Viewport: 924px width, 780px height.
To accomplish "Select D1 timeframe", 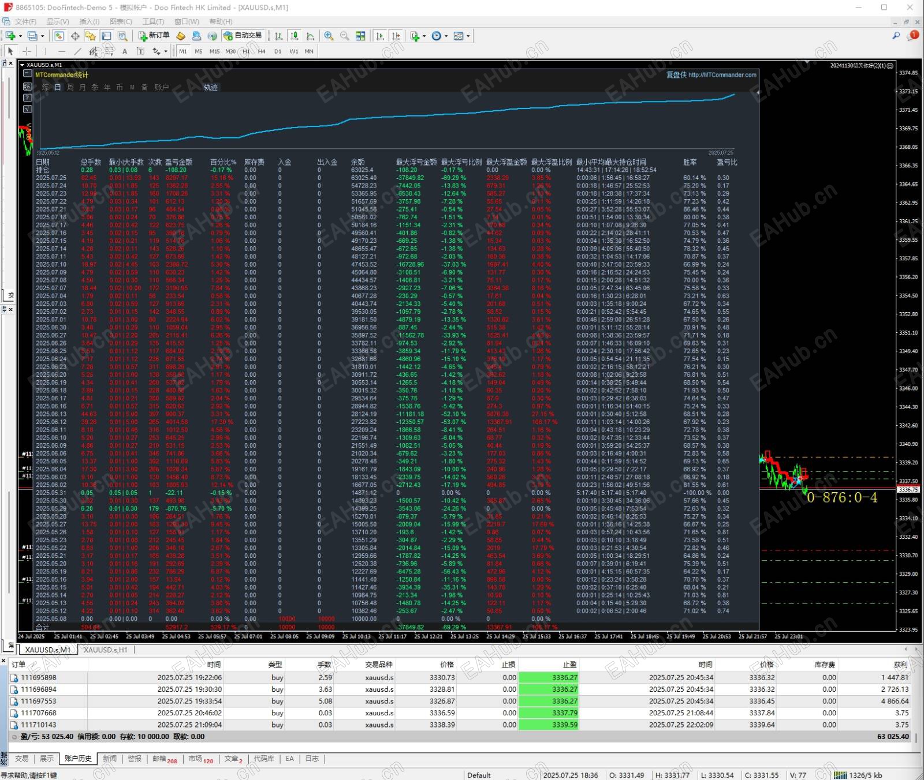I will pos(278,51).
